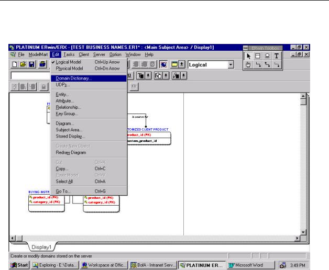329x270 pixels.
Task: Click the first greyed document icon in bottom toolbar
Action: [15, 86]
